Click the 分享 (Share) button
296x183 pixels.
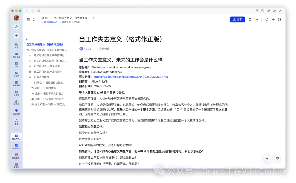[237, 19]
